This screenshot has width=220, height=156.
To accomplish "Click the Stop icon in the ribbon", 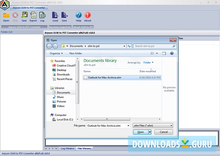I will coord(15,15).
